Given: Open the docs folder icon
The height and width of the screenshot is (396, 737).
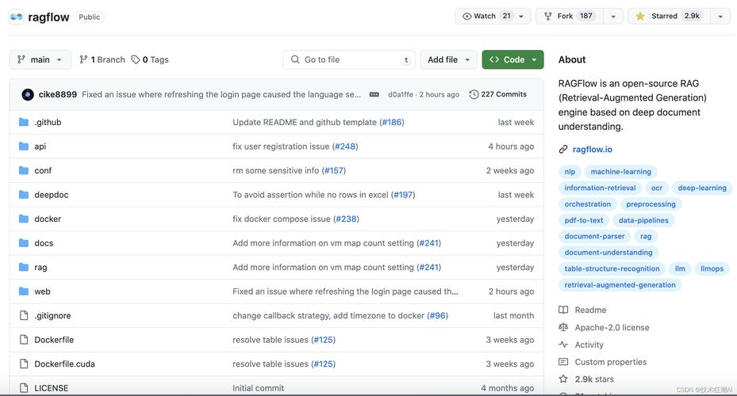Looking at the screenshot, I should coord(24,243).
